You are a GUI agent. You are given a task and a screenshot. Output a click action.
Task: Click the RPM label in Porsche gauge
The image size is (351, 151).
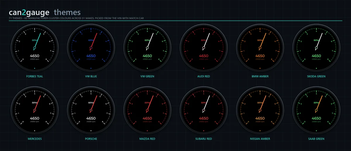[91, 103]
